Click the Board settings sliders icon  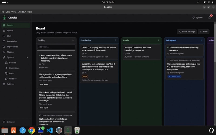pyautogui.click(x=180, y=32)
